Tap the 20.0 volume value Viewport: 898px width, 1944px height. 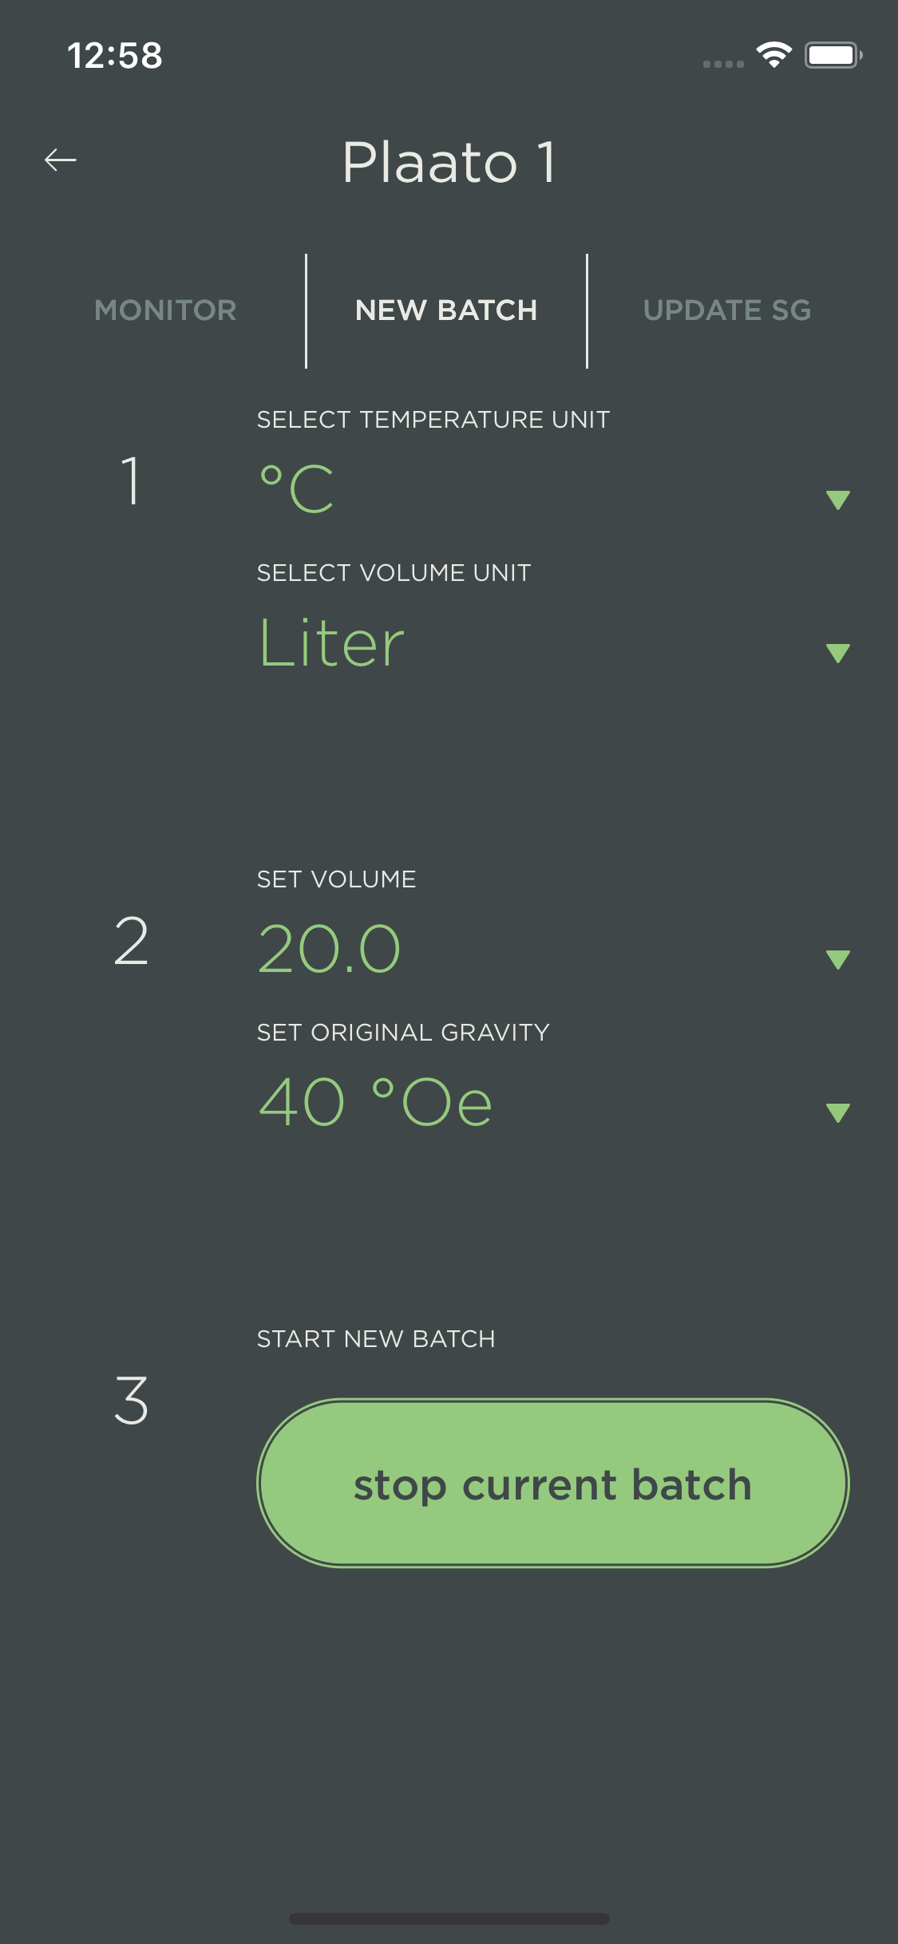pyautogui.click(x=329, y=949)
